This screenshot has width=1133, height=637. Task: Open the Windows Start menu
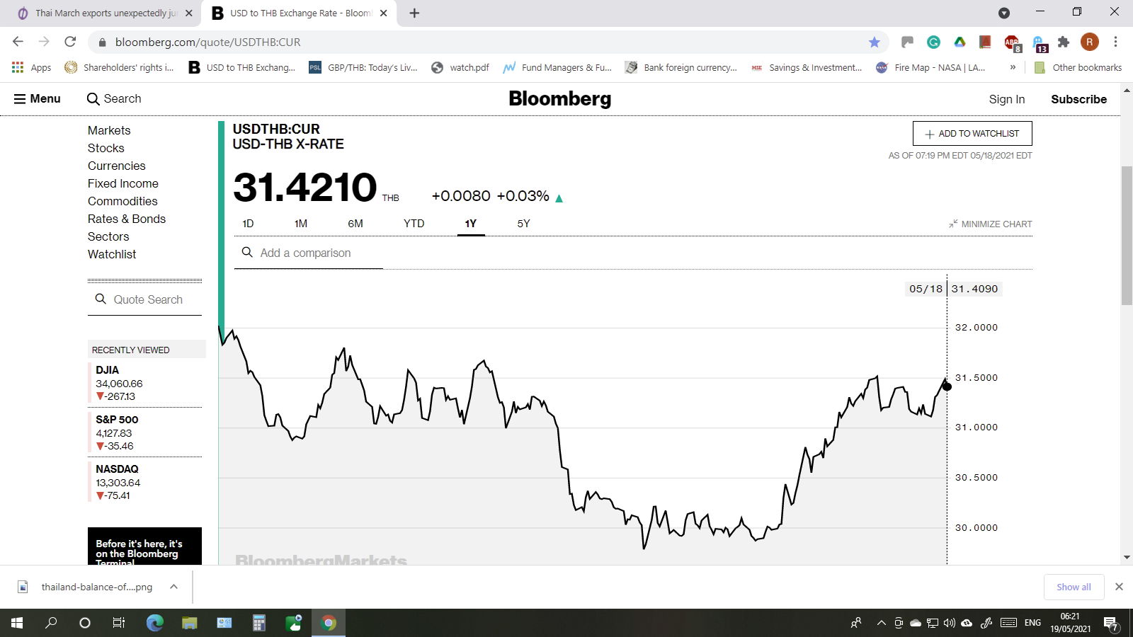[x=17, y=623]
